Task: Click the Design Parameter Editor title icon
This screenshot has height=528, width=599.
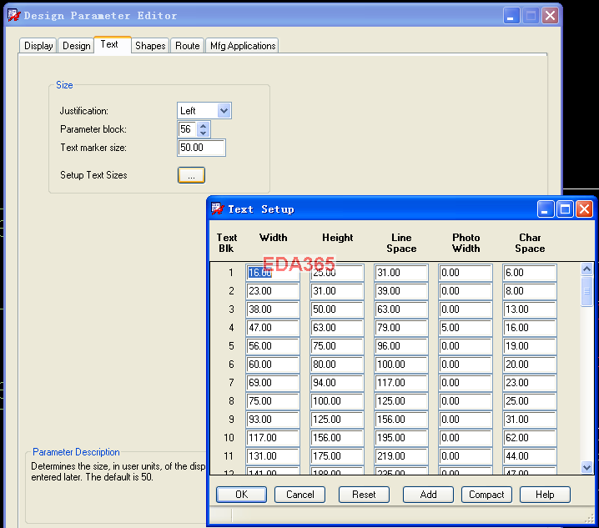Action: (13, 15)
